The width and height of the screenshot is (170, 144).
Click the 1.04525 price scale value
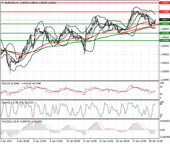click(165, 54)
